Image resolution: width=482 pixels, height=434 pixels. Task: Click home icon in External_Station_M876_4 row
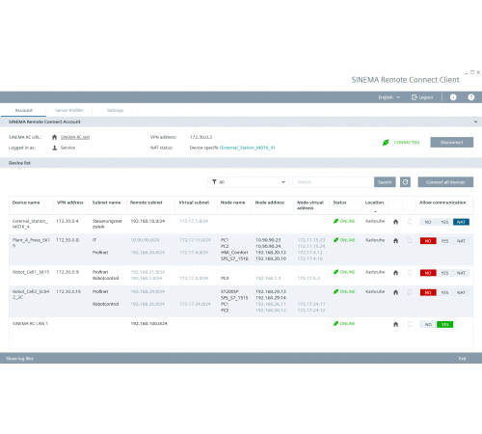(x=396, y=222)
